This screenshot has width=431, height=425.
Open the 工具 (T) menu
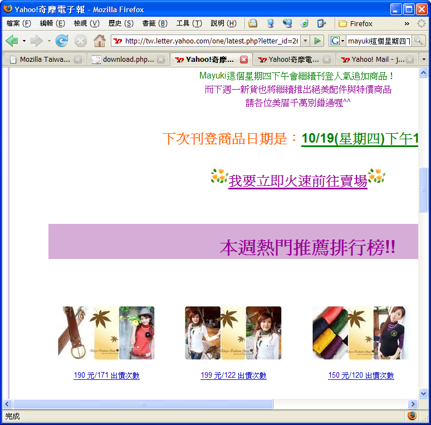tap(189, 23)
